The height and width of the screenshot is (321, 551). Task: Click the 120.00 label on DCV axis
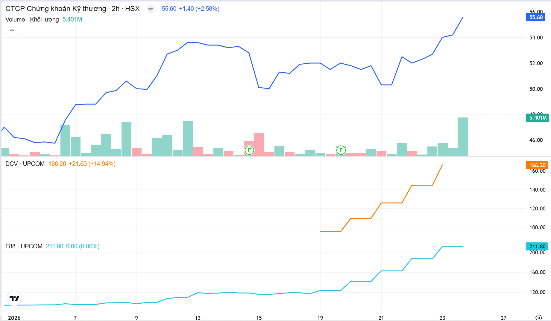(537, 209)
